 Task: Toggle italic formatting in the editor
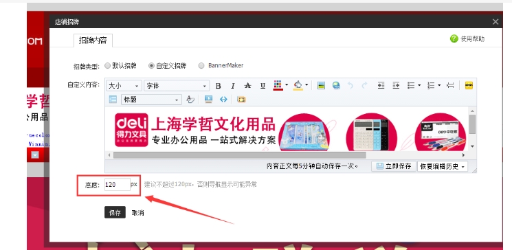coord(233,86)
